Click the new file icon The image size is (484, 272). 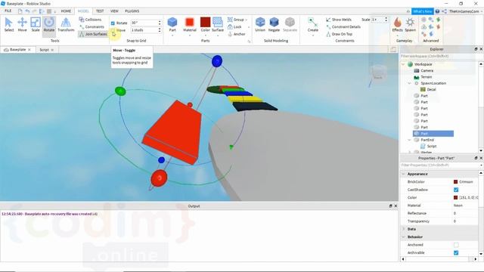pyautogui.click(x=20, y=11)
